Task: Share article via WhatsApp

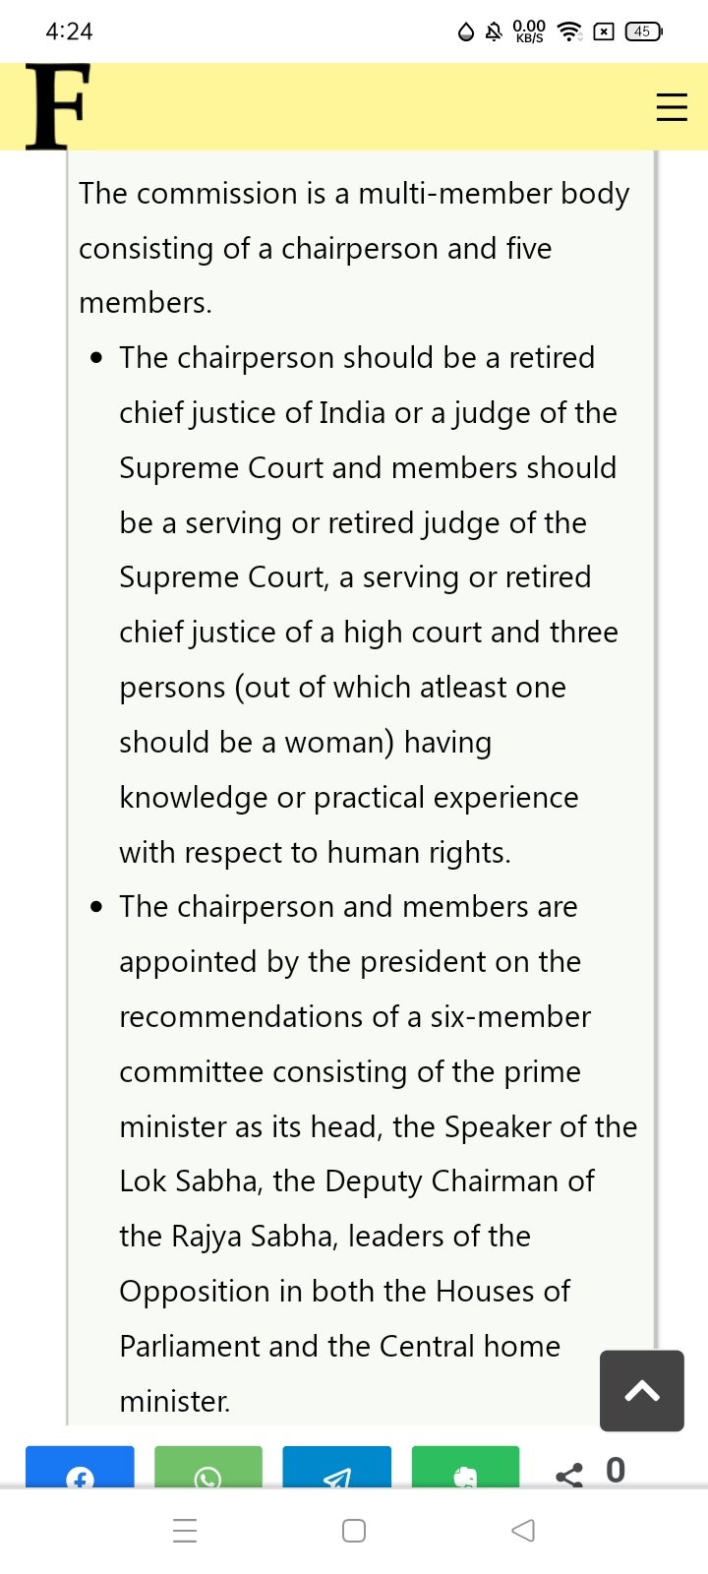Action: tap(208, 1469)
